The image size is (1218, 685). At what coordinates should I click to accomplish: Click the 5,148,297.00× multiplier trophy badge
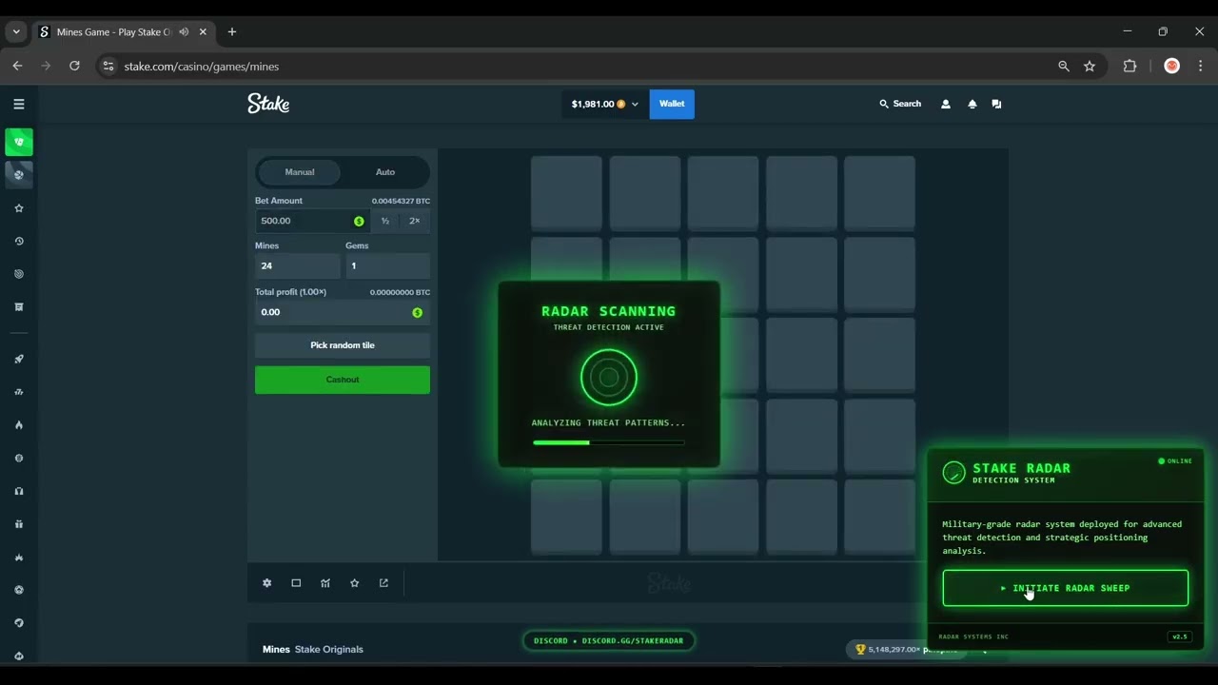904,650
